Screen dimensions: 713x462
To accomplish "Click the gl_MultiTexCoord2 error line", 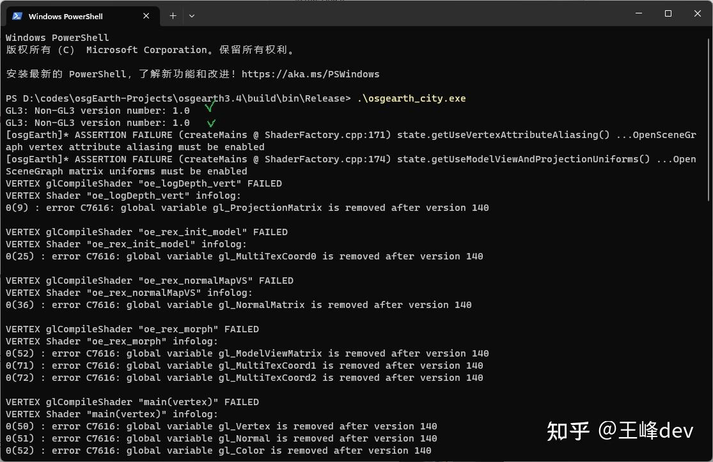I will click(244, 378).
